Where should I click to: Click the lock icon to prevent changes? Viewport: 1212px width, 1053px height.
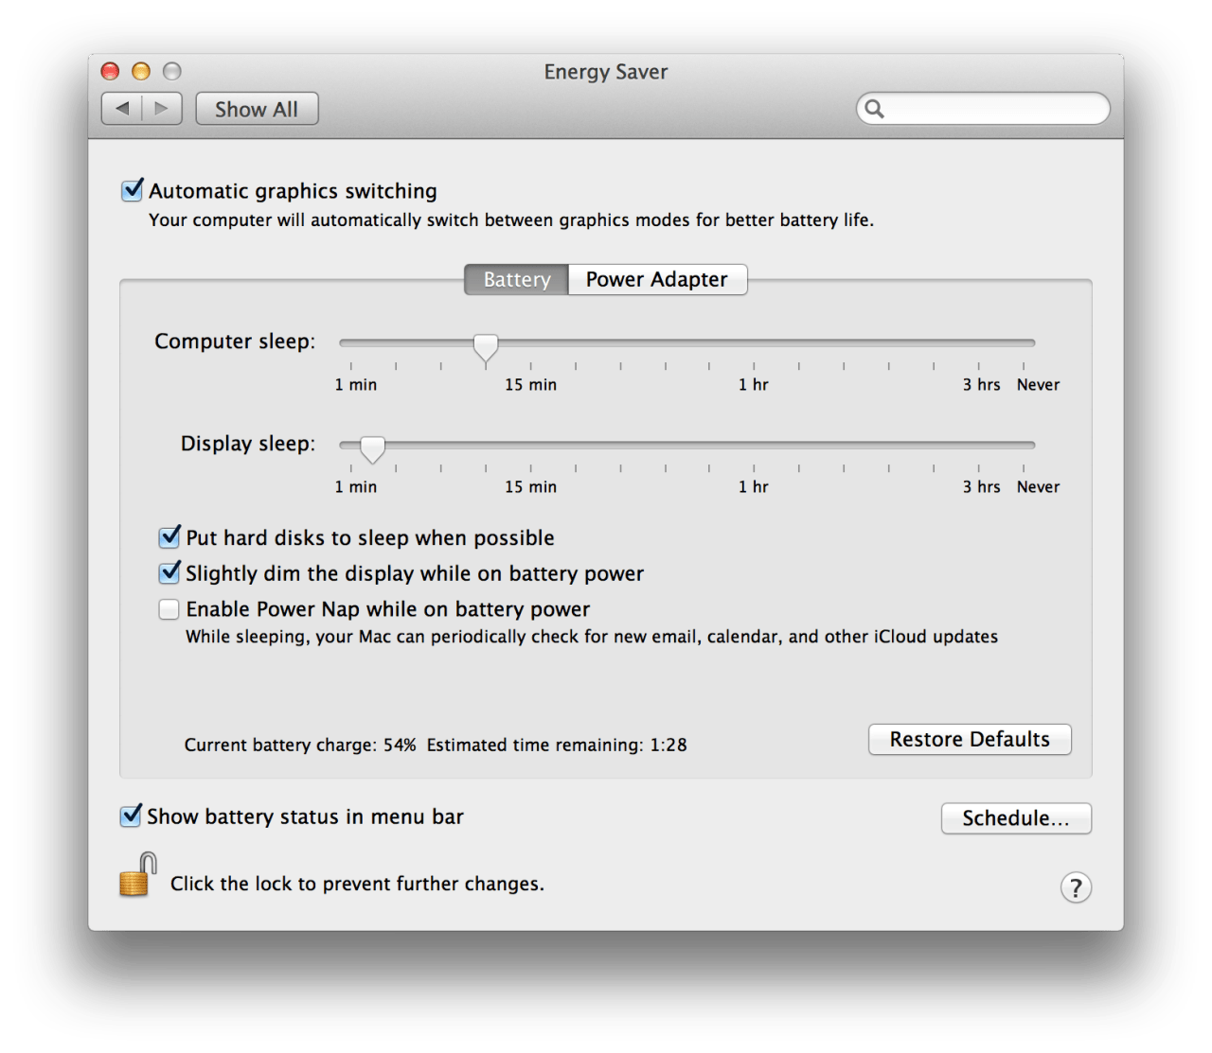pos(137,875)
